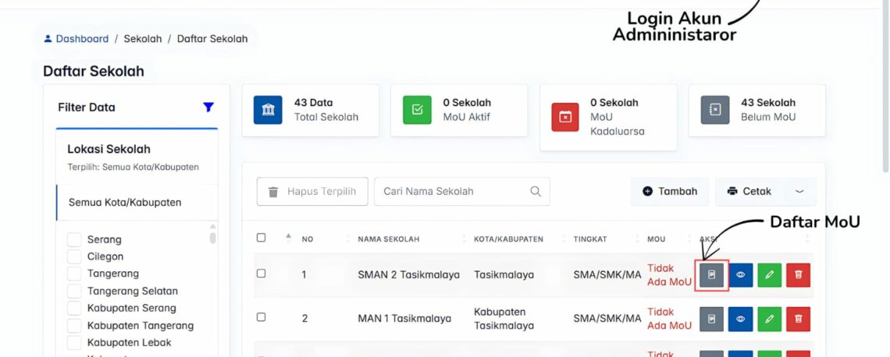Edit MAN 1 Tasikmalaya entry
This screenshot has height=357, width=890.
tap(769, 319)
